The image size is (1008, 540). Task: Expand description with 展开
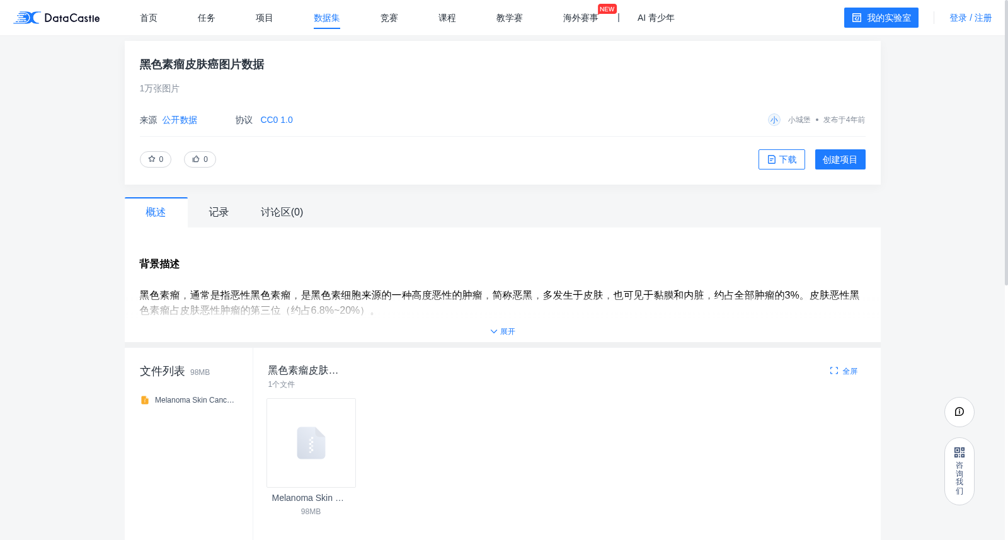503,331
